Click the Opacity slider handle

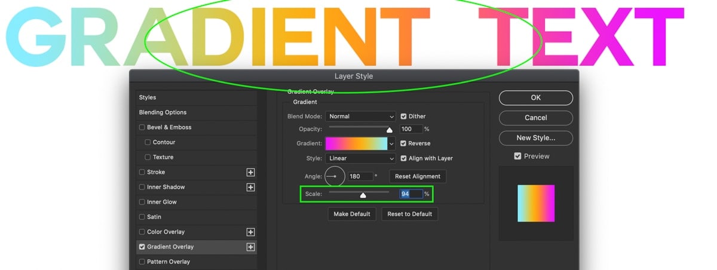[x=390, y=130]
